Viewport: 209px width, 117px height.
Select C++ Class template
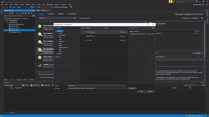104,40
